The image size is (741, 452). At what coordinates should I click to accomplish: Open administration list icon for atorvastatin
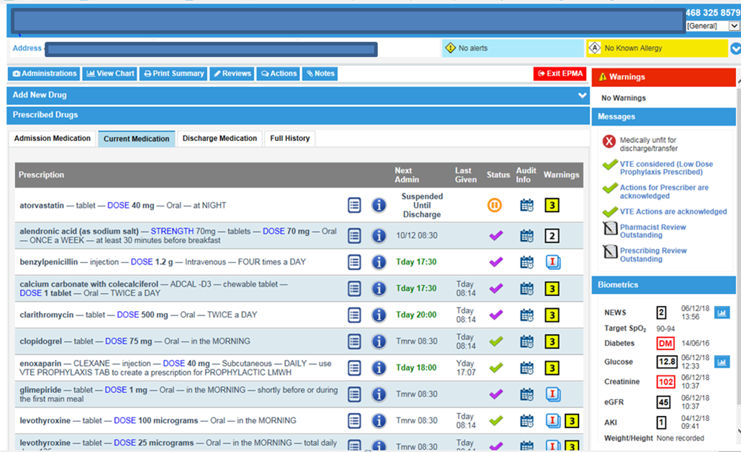coord(355,206)
